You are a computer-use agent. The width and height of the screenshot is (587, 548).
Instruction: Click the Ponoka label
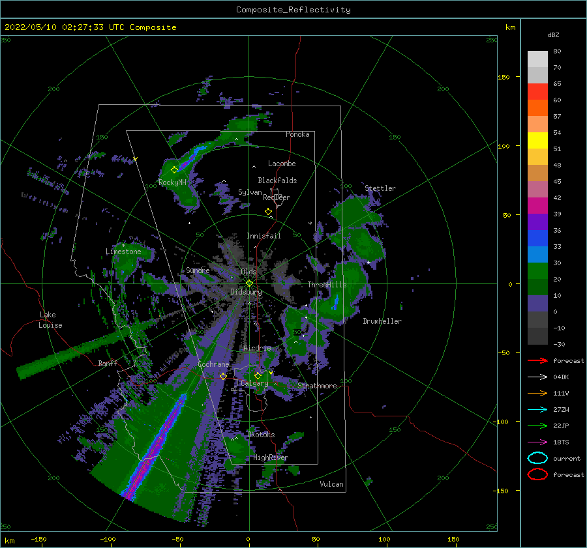[x=297, y=134]
